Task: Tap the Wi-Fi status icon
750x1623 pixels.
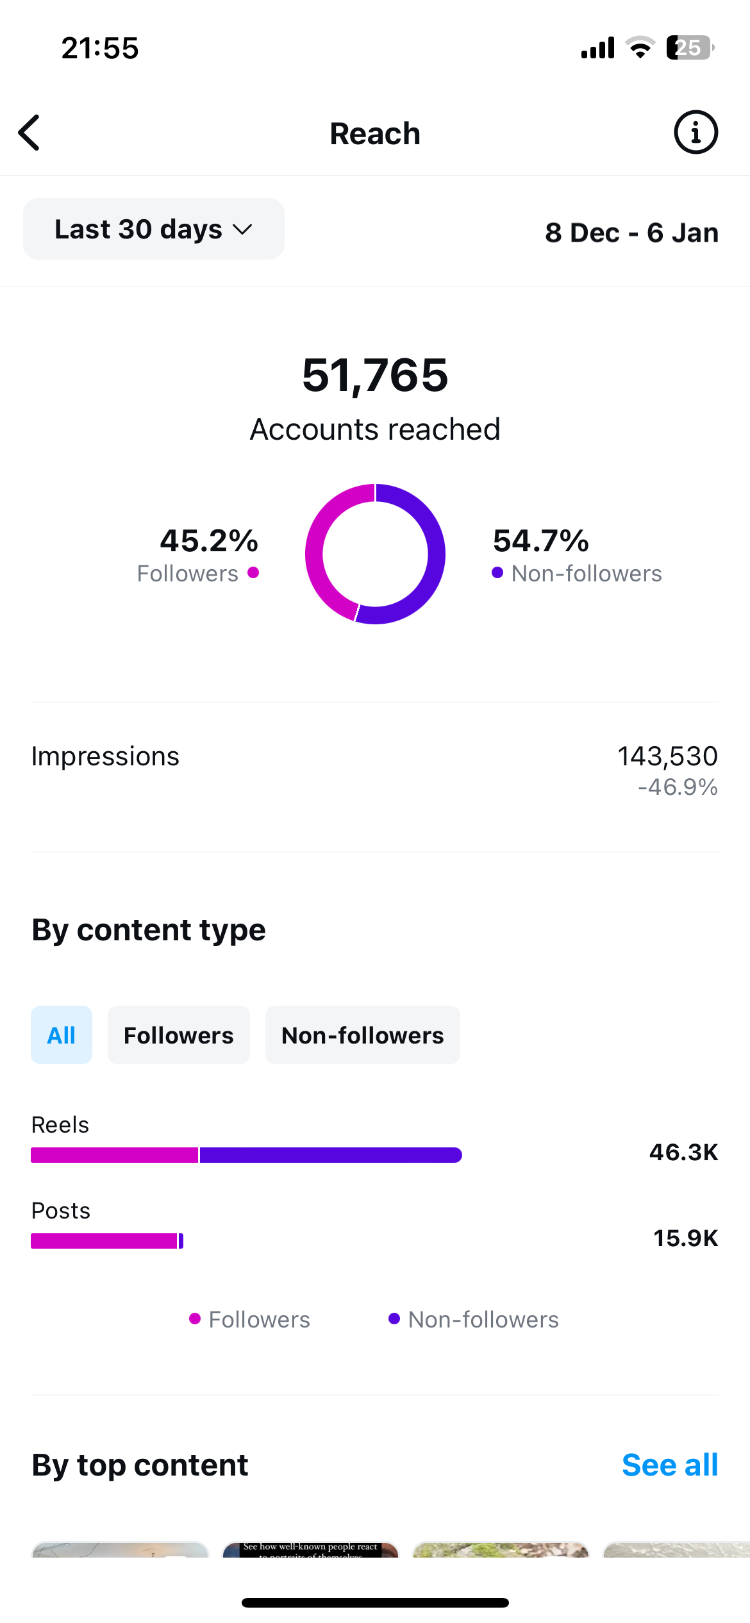Action: tap(640, 48)
